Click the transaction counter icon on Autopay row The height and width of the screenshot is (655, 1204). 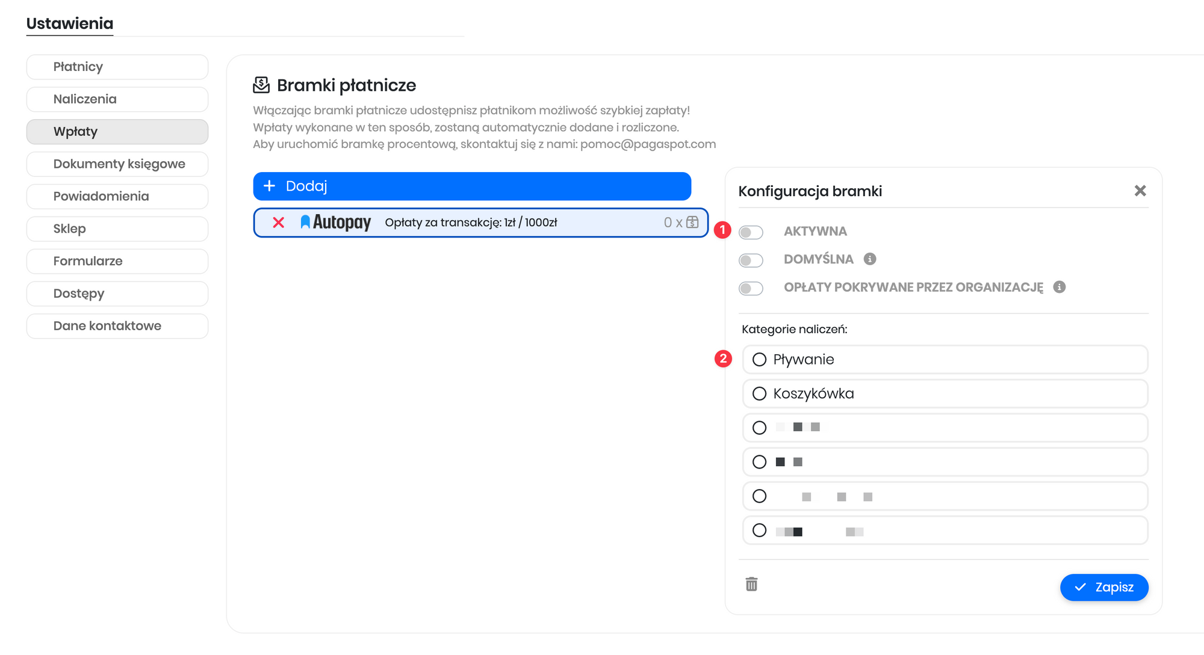click(692, 222)
